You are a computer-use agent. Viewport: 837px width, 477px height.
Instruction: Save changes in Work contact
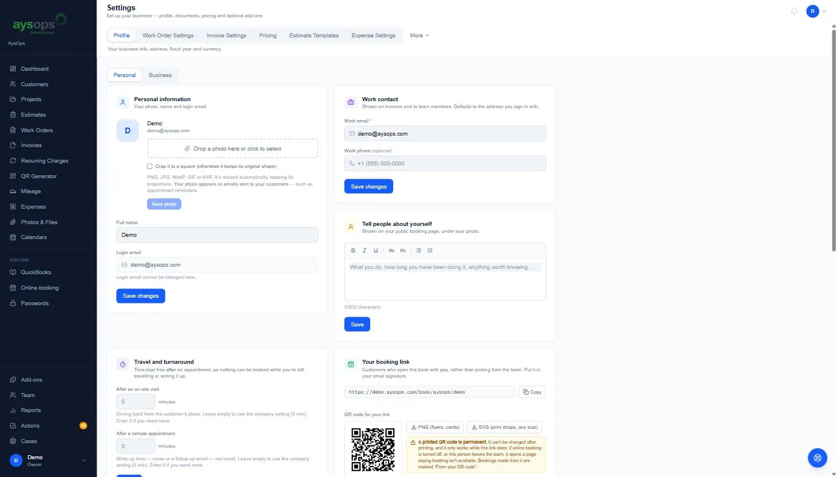[368, 187]
